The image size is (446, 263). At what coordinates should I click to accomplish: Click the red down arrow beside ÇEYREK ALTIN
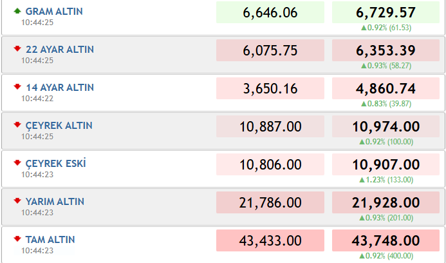click(x=17, y=125)
